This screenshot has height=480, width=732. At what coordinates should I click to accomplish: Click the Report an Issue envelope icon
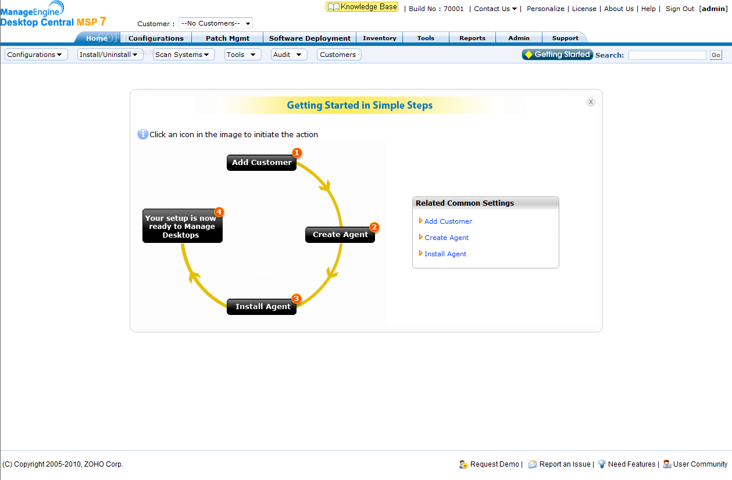(x=533, y=464)
